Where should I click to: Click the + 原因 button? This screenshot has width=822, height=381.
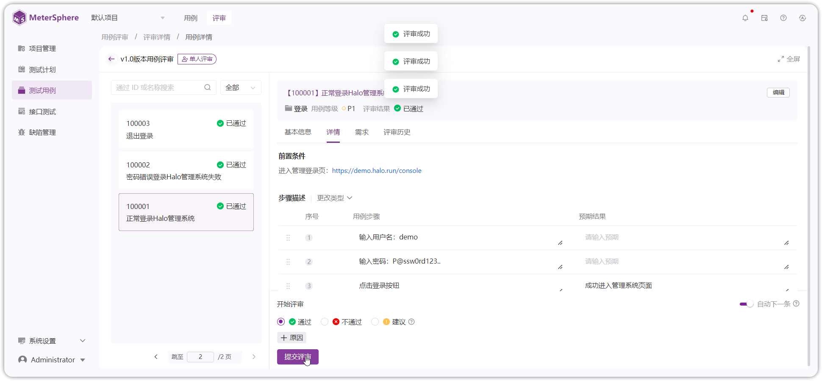point(292,338)
